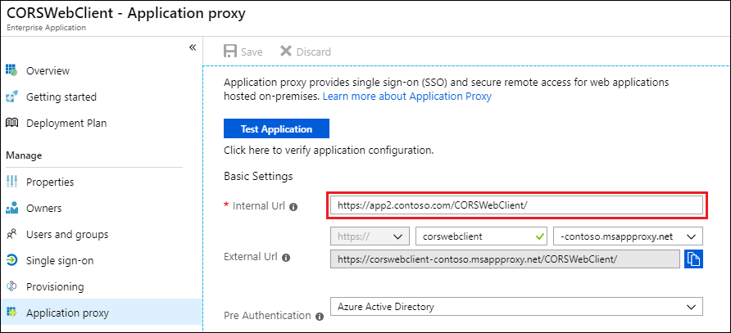The height and width of the screenshot is (333, 731).
Task: Open Learn more about Application Proxy link
Action: click(406, 97)
